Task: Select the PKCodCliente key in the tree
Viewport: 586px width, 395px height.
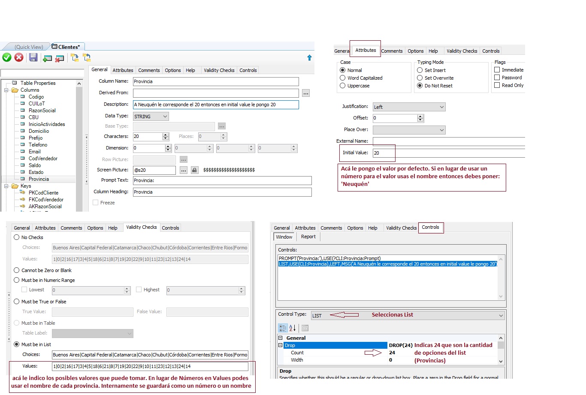Action: pos(43,193)
